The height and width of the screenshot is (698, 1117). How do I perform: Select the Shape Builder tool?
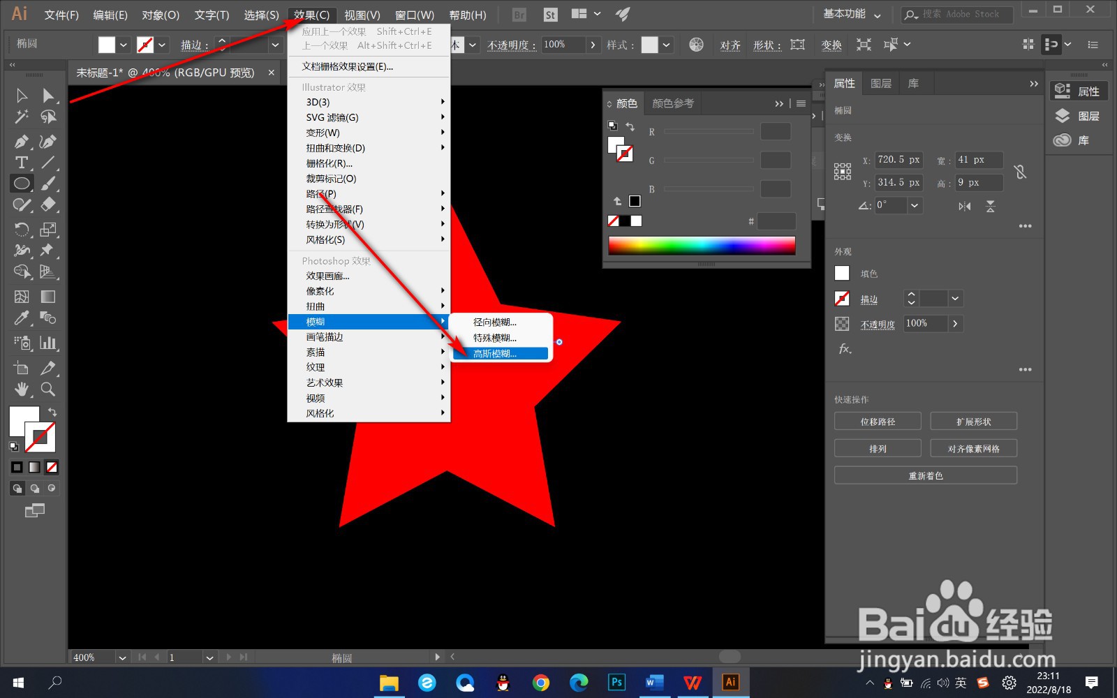pos(22,272)
